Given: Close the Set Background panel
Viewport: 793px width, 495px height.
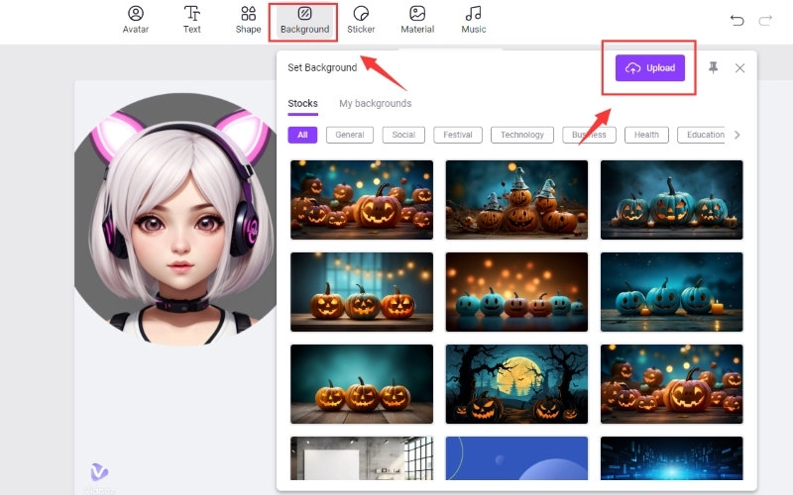Looking at the screenshot, I should (739, 68).
